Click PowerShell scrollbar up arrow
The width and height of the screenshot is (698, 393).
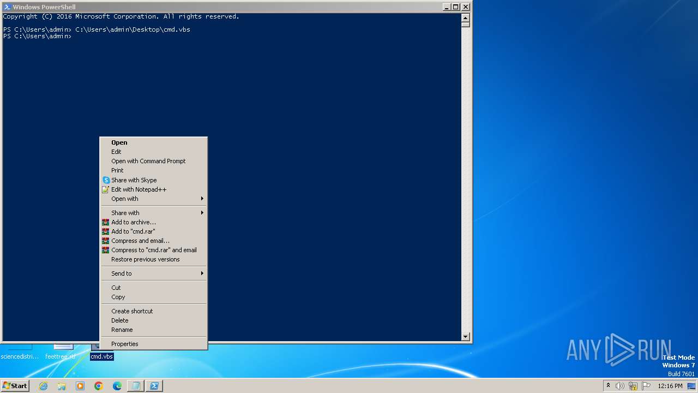click(466, 17)
